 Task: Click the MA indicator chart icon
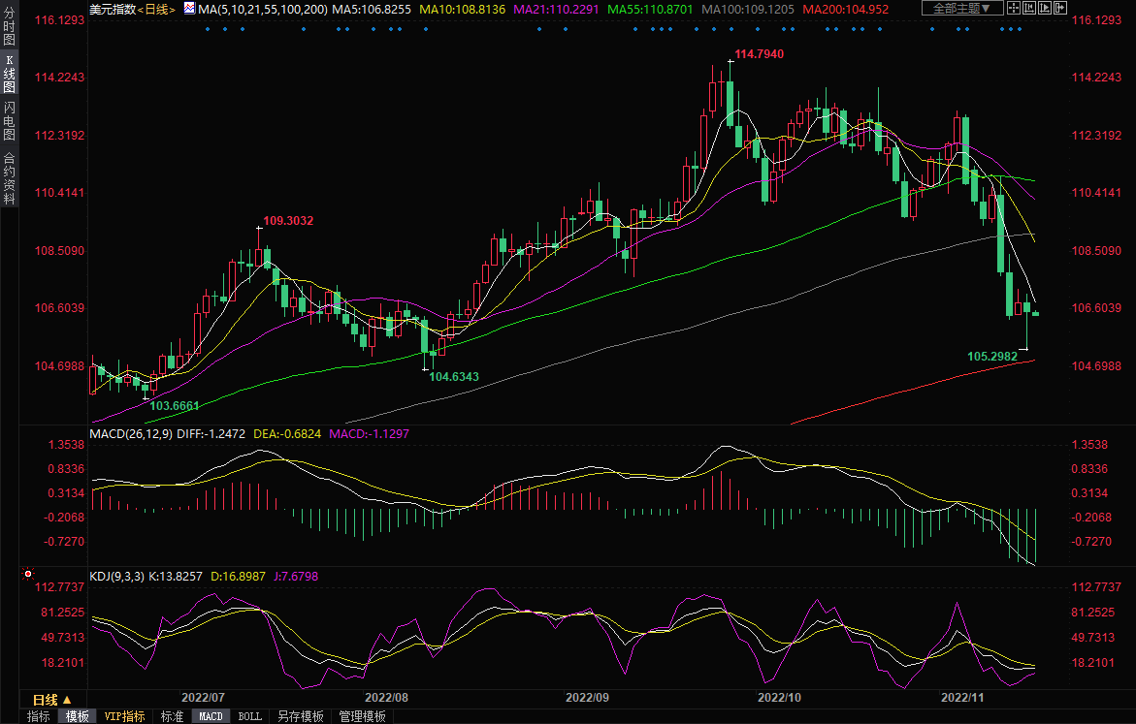pos(188,9)
